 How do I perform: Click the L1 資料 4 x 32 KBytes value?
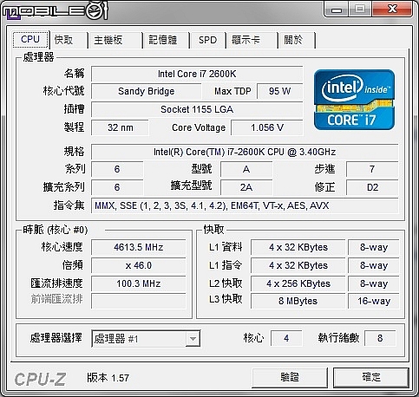(x=298, y=247)
